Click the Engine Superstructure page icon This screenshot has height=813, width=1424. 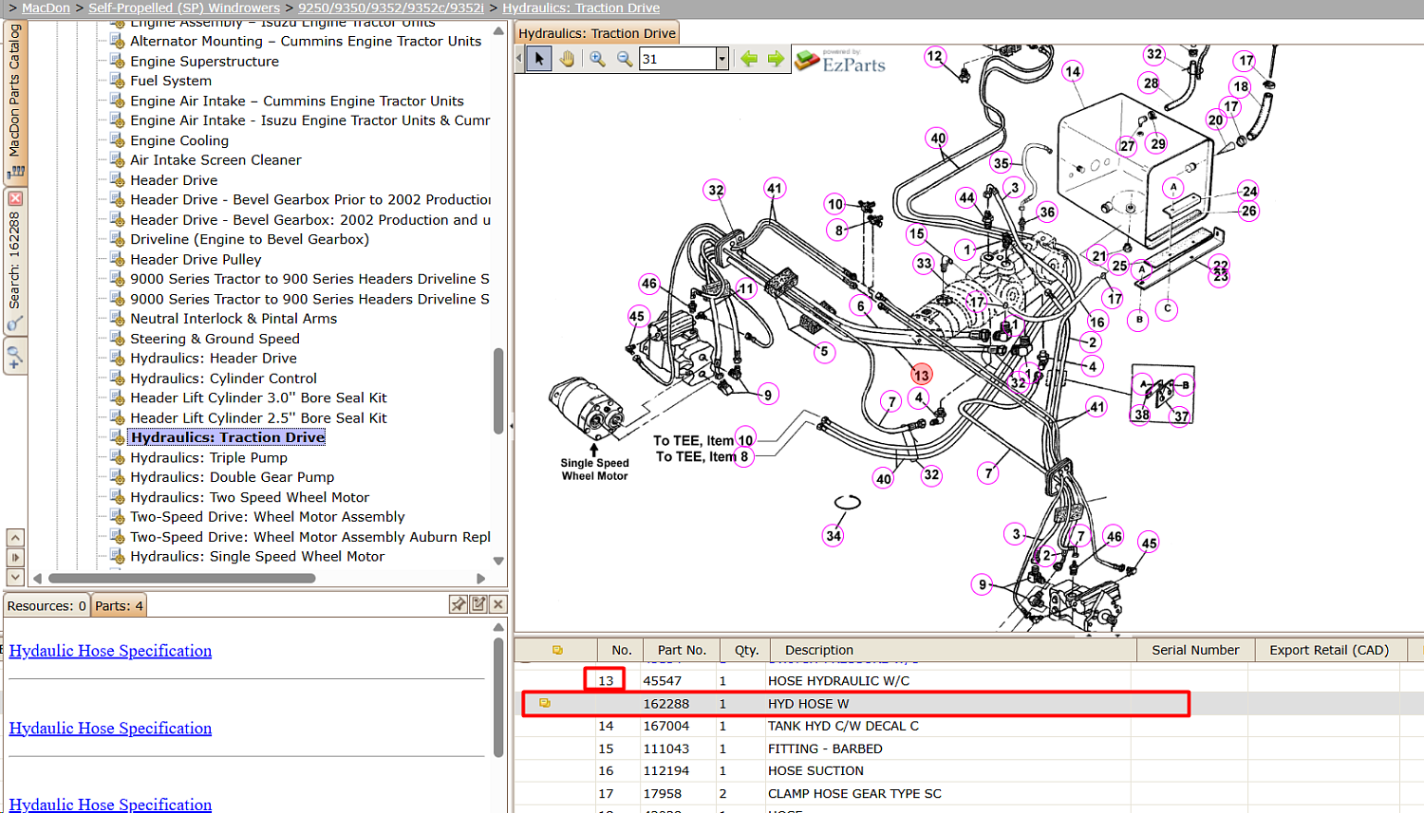pos(118,61)
